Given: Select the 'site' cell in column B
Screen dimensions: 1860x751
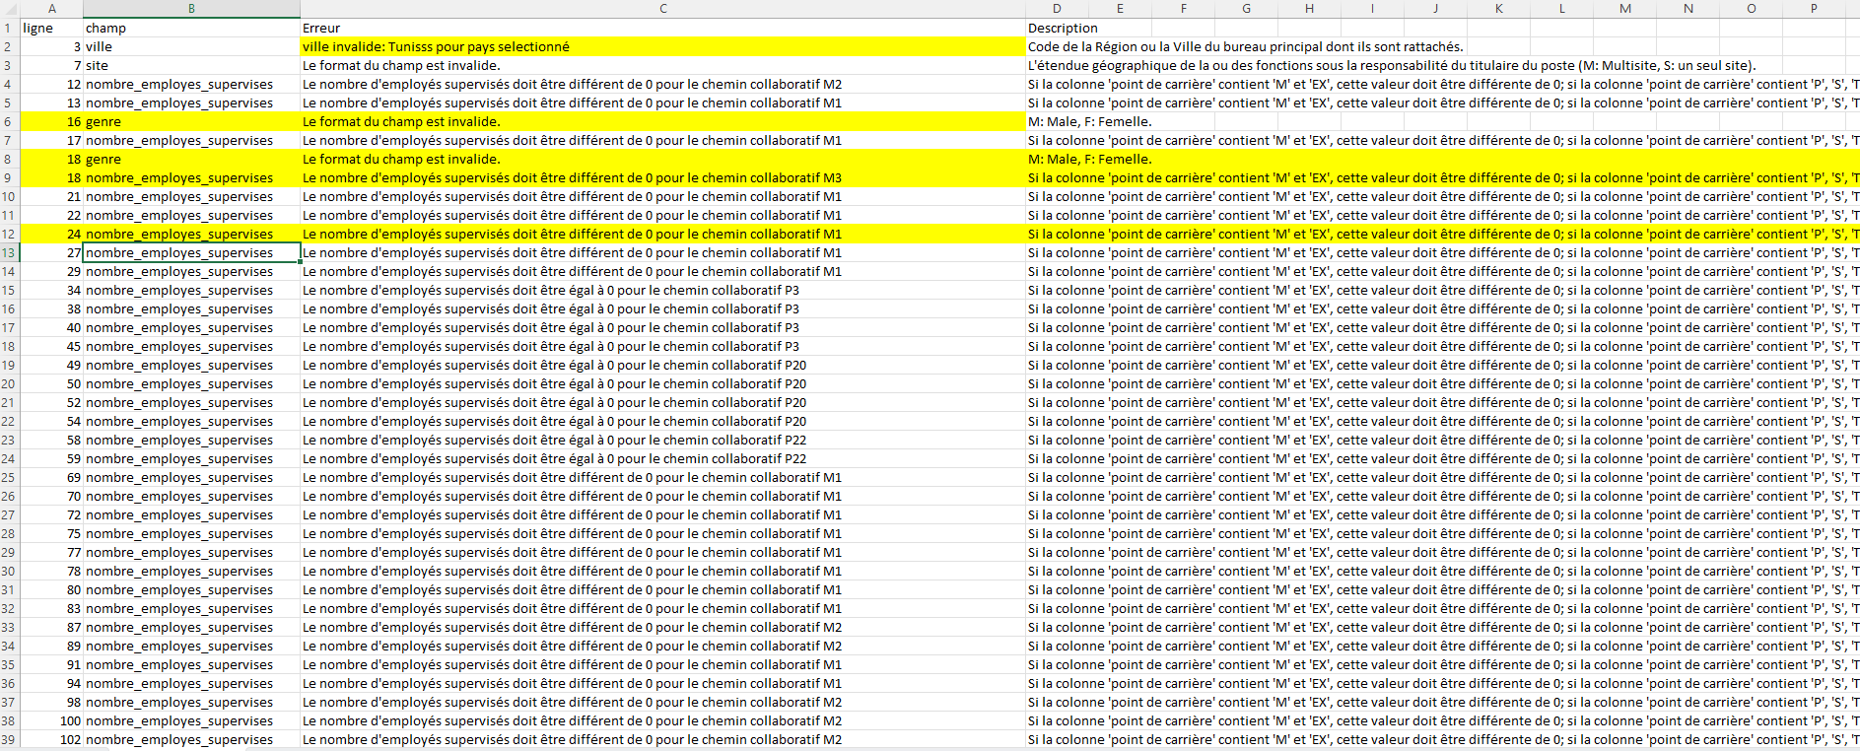Looking at the screenshot, I should [191, 65].
